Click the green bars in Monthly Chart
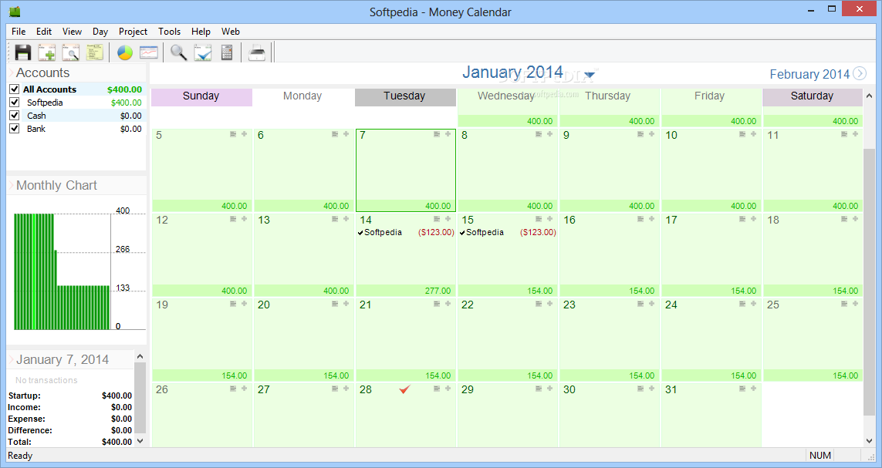Screen dimensions: 882x468 (x=62, y=271)
